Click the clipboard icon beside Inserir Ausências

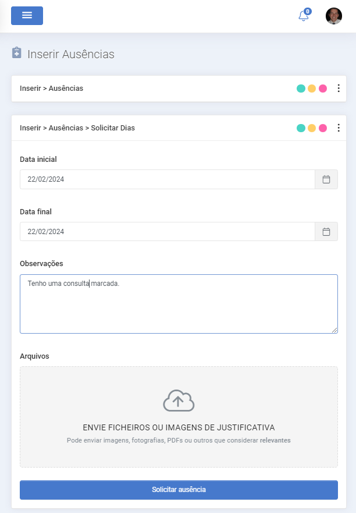tap(17, 52)
